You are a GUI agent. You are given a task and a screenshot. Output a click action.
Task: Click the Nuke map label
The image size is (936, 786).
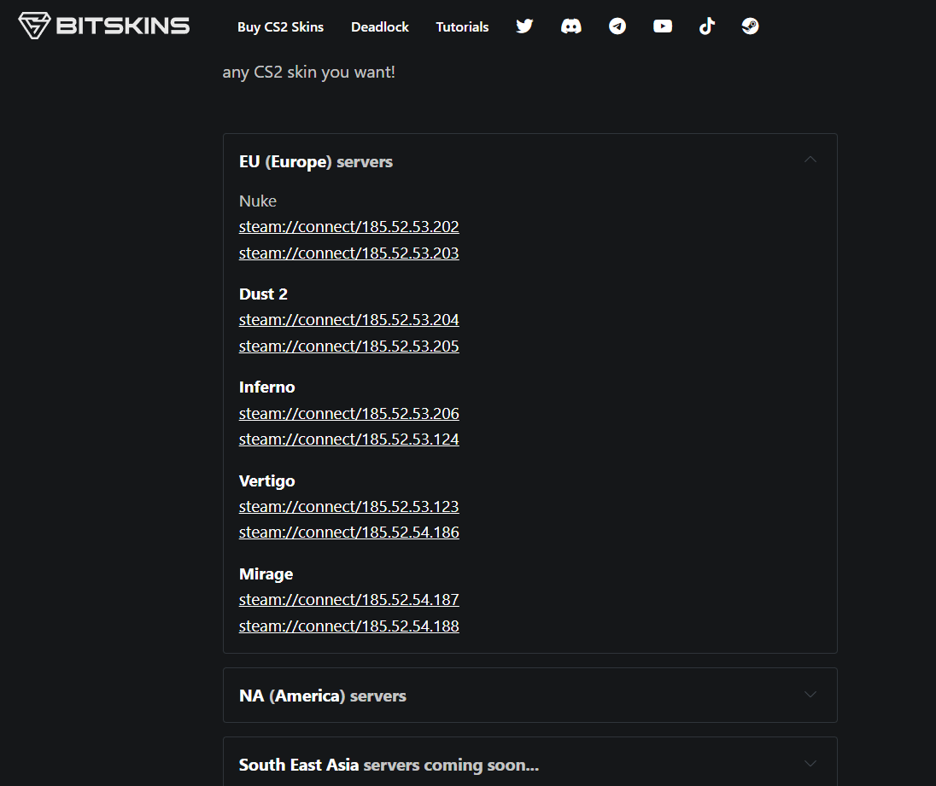tap(257, 201)
